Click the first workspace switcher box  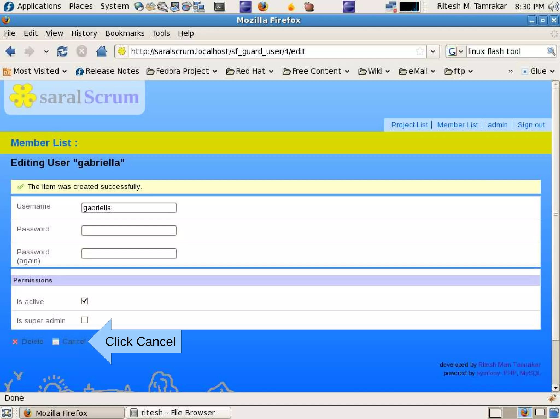(x=495, y=413)
